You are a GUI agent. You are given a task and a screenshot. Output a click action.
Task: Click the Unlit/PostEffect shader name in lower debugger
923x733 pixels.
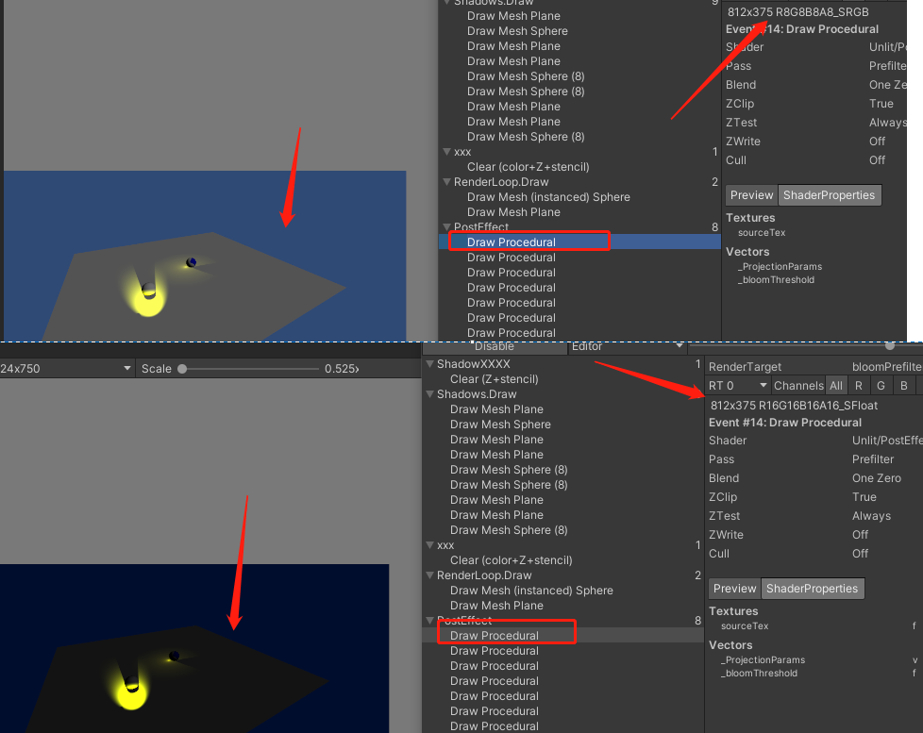point(887,441)
